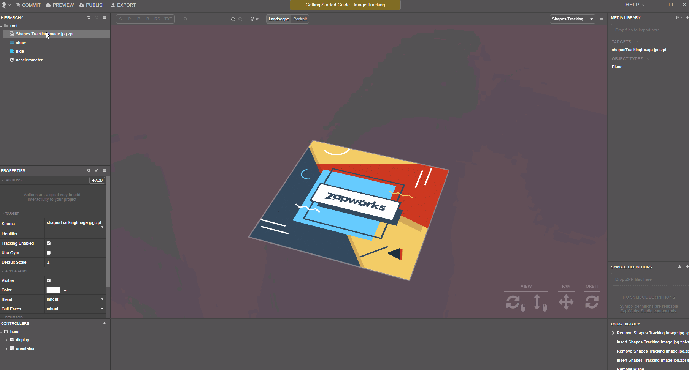This screenshot has height=370, width=689.
Task: Open the lightbulb lighting dropdown
Action: (x=254, y=19)
